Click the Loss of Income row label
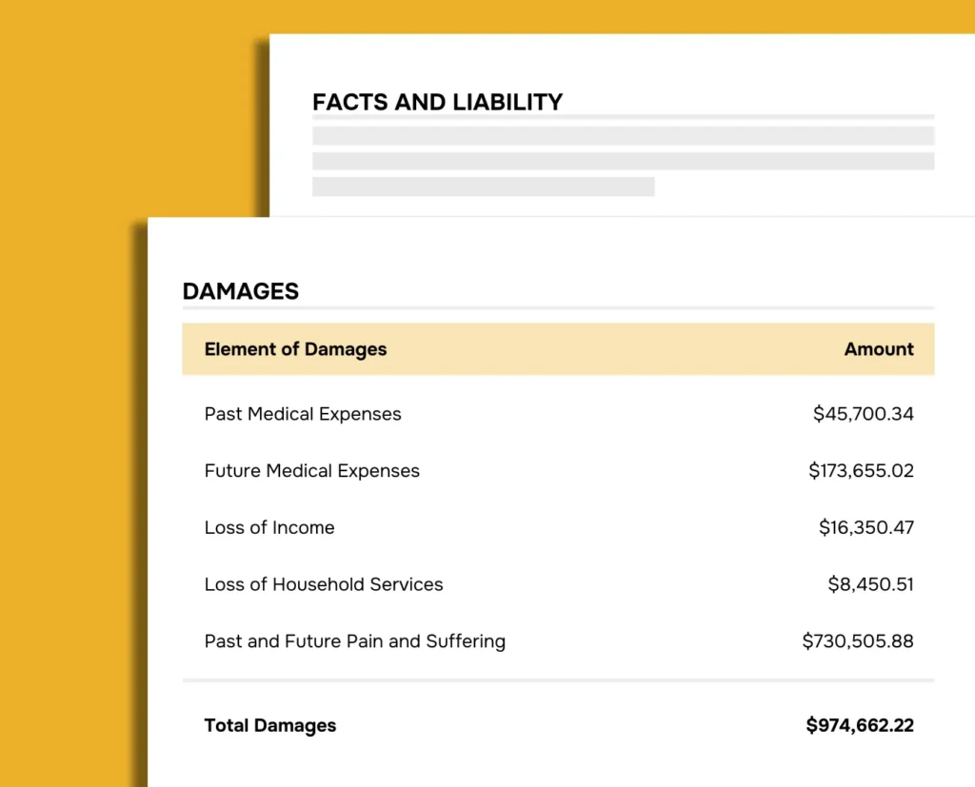Screen dimensions: 975x787 [269, 528]
